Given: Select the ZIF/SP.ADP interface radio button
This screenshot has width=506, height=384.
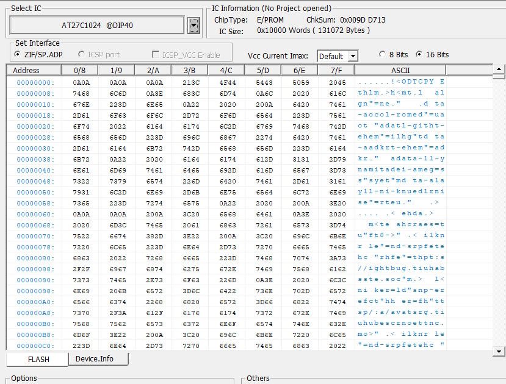Looking at the screenshot, I should pyautogui.click(x=39, y=55).
